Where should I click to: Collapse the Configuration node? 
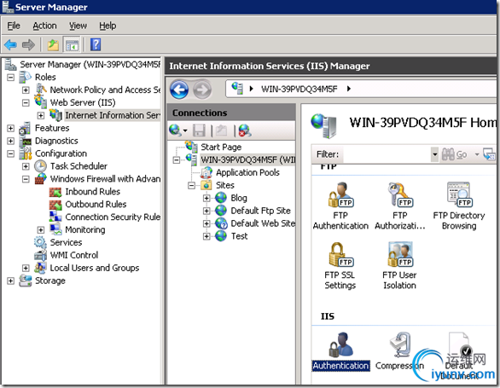point(10,153)
